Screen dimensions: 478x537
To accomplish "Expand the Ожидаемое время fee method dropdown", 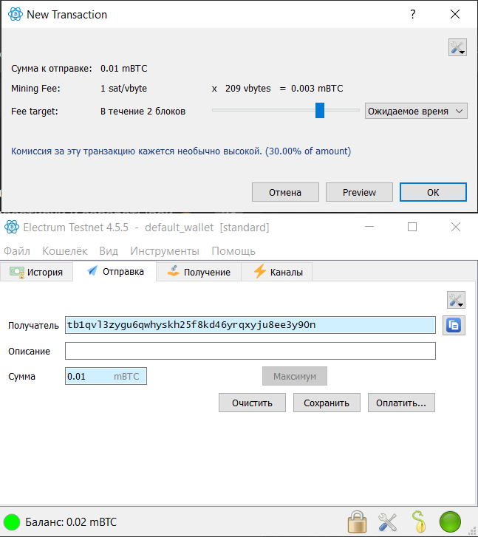I will point(416,111).
